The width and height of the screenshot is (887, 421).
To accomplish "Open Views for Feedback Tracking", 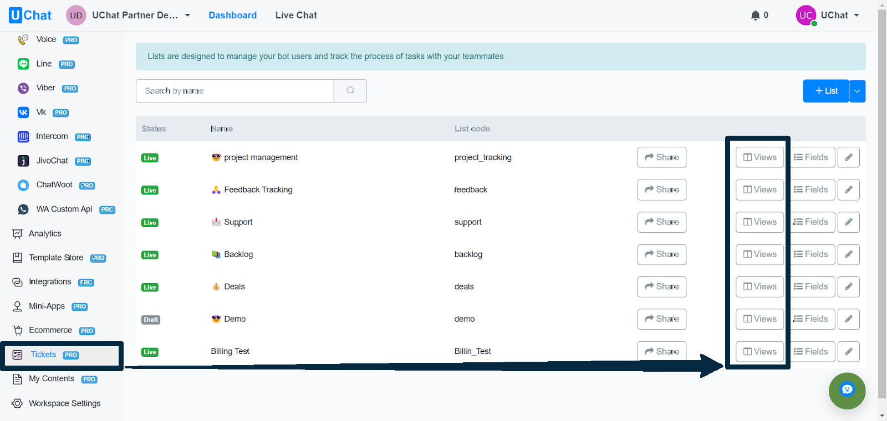I will [x=760, y=189].
